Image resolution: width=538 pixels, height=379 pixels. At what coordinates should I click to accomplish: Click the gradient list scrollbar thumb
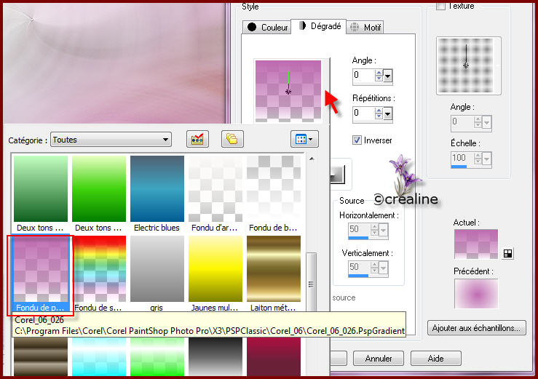[311, 283]
